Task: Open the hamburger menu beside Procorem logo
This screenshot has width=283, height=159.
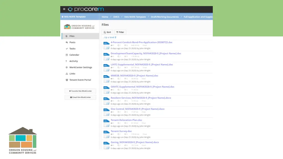Action: (64, 9)
